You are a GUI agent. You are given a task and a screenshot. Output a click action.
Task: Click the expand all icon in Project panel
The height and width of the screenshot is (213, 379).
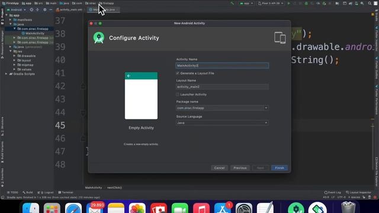click(x=37, y=9)
